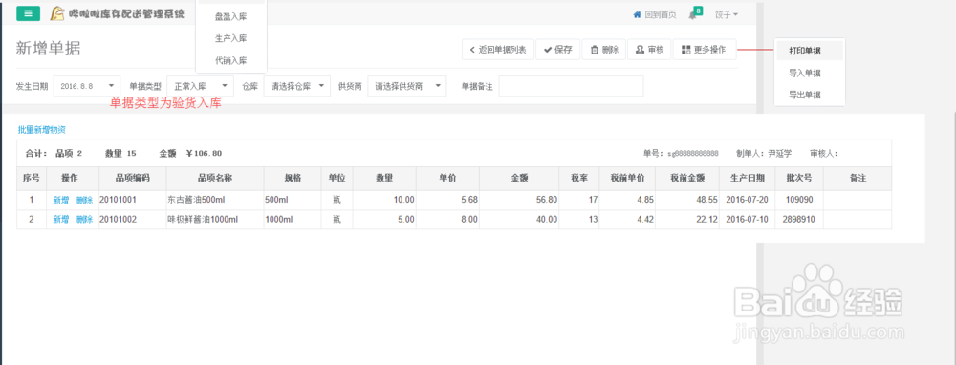
Task: Click unit price cell 8.00
Action: (x=447, y=220)
